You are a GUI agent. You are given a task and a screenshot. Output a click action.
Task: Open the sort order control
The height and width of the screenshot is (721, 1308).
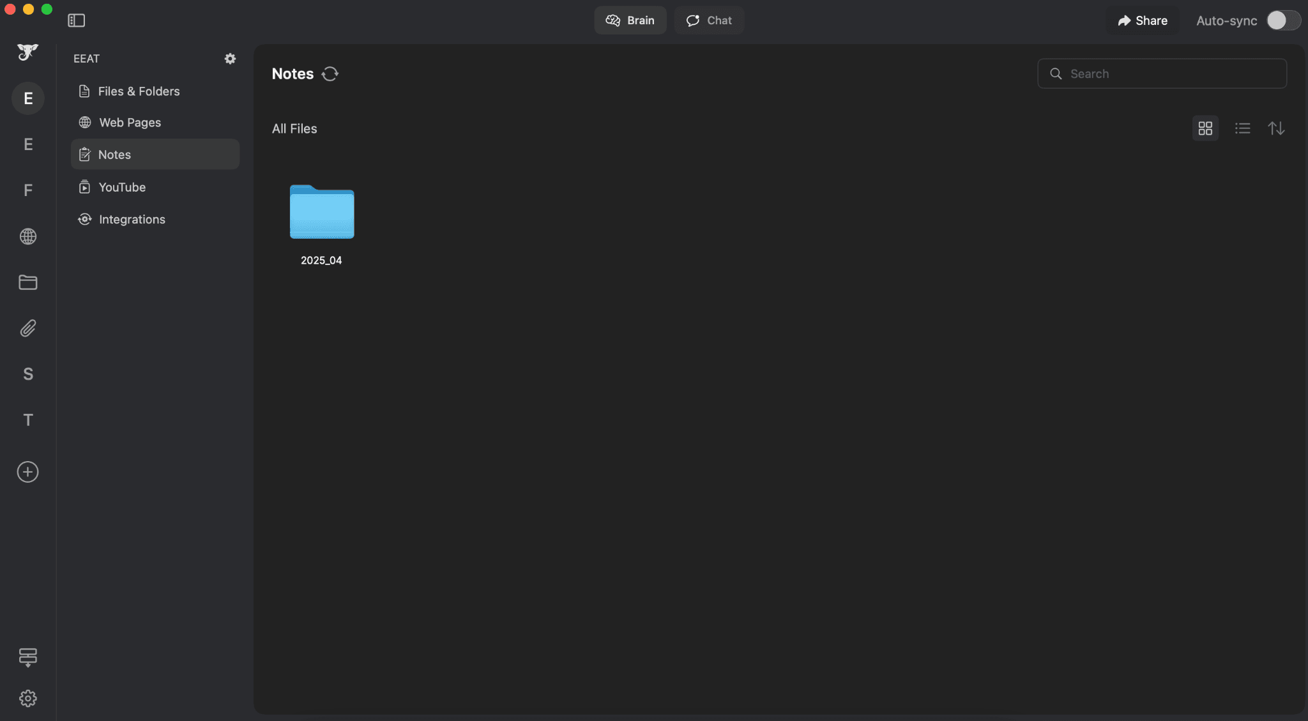click(1277, 128)
